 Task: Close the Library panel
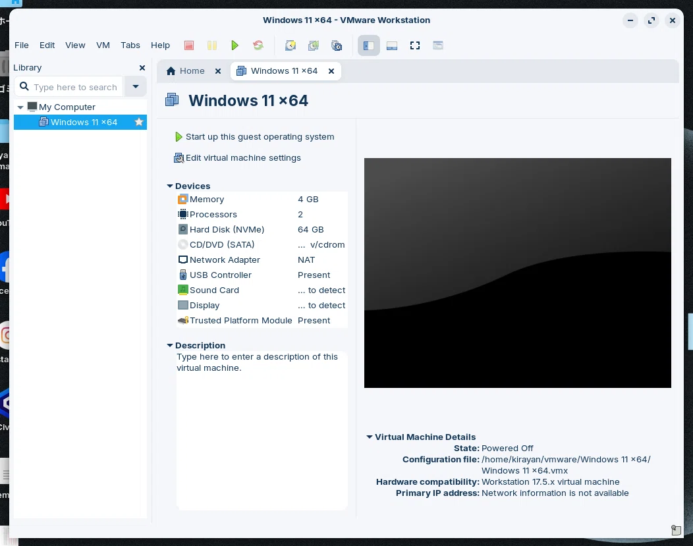click(142, 68)
